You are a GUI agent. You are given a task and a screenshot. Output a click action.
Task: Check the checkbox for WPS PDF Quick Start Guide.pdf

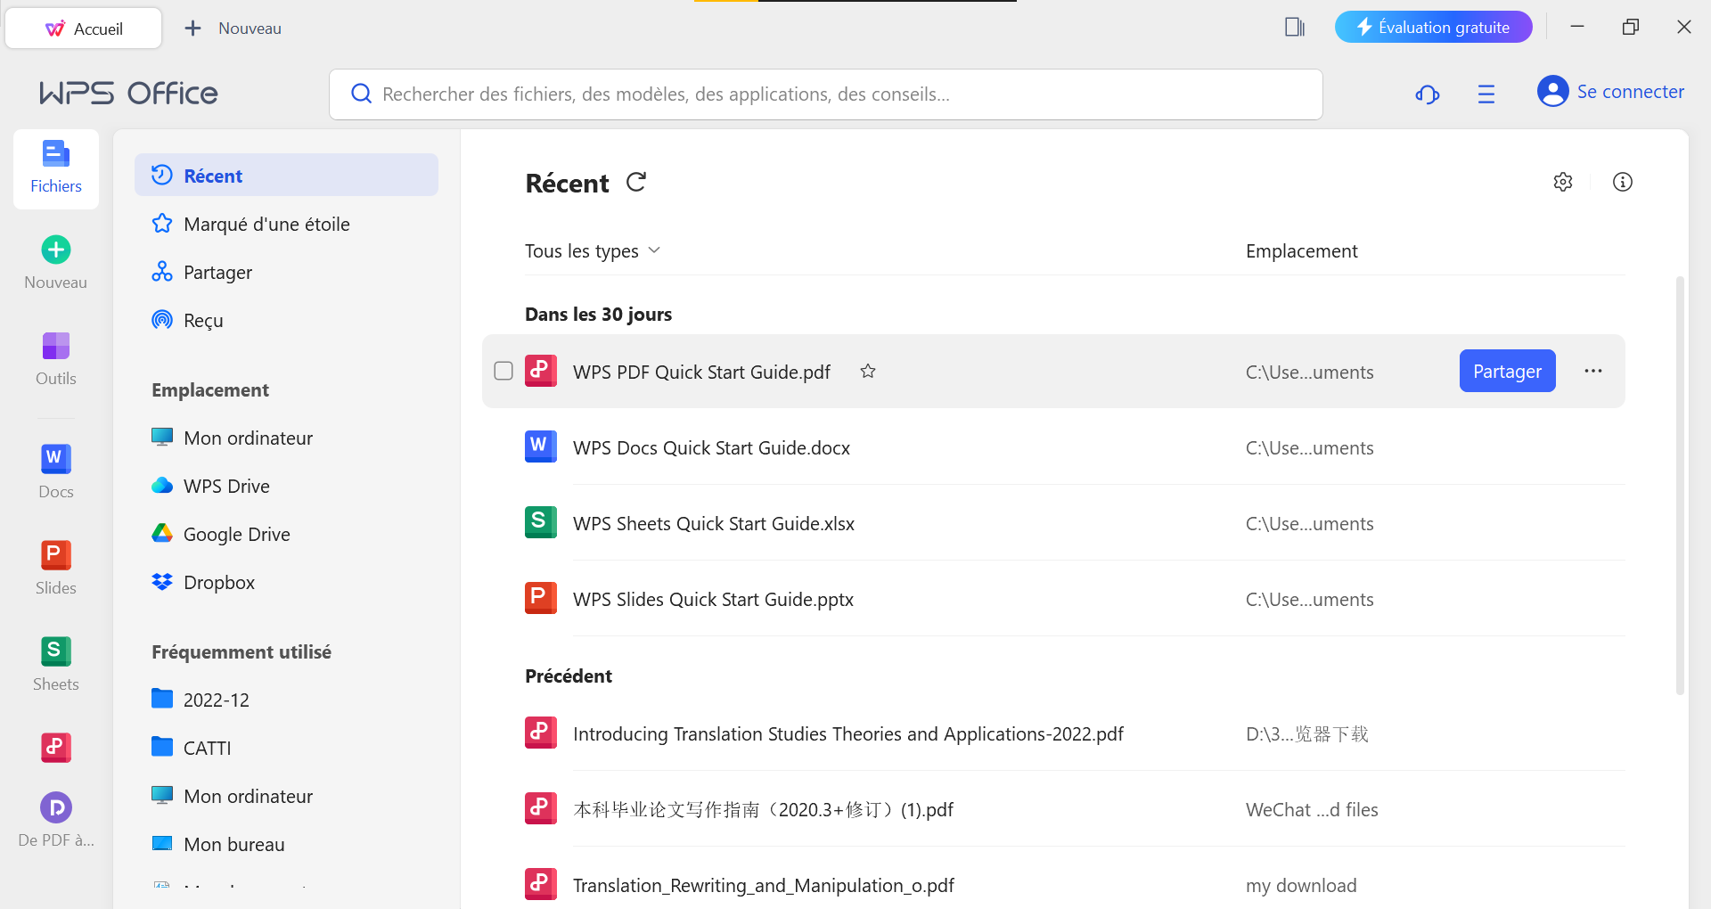(503, 371)
